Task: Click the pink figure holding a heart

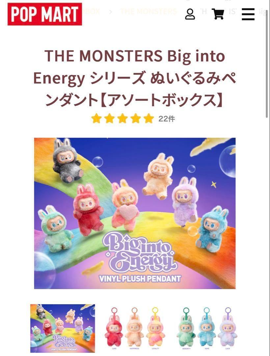Action: click(126, 205)
